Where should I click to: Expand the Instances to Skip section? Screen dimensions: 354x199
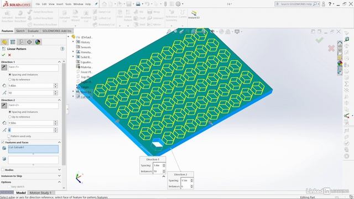59,176
